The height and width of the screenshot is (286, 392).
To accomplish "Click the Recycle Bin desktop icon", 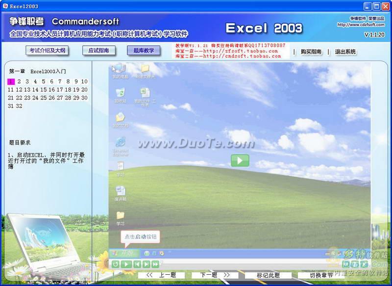I will (x=121, y=95).
